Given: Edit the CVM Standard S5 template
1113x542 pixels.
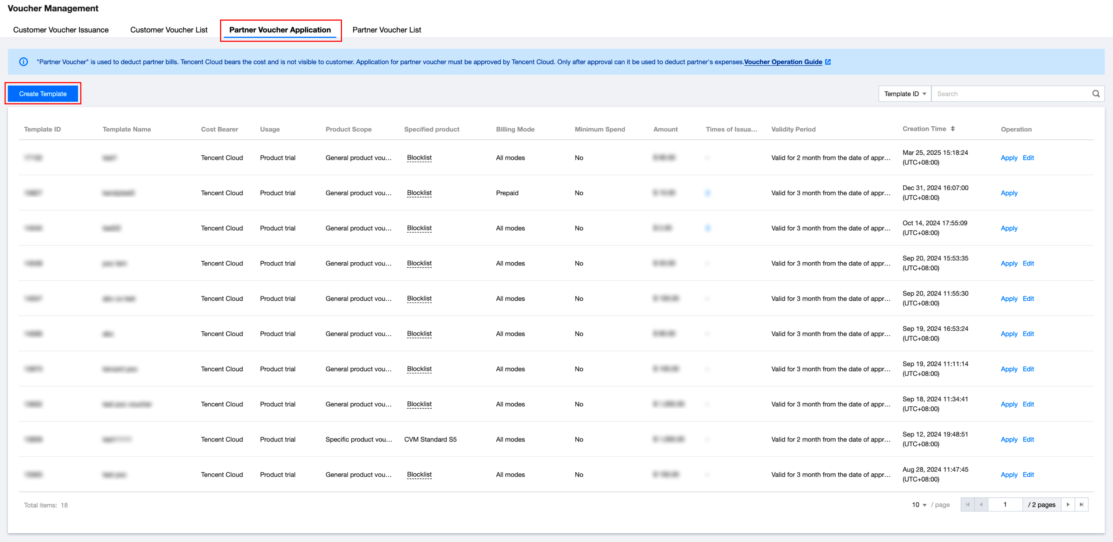Looking at the screenshot, I should (1028, 439).
